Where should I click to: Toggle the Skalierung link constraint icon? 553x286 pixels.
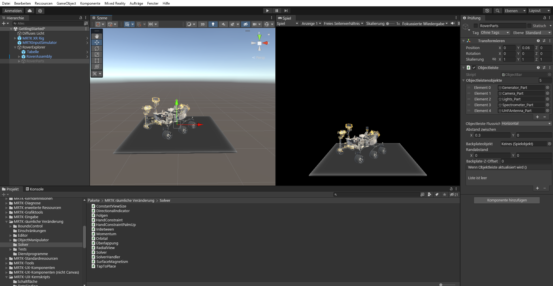494,59
